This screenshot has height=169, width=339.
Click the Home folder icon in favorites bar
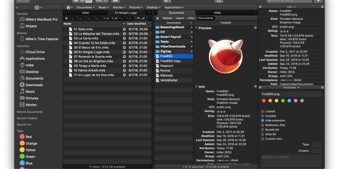(x=69, y=7)
